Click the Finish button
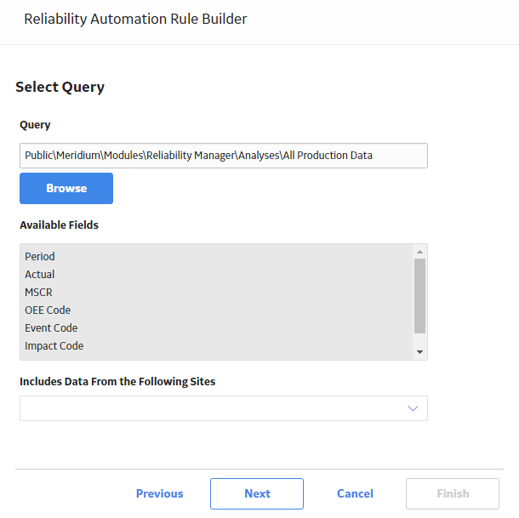The height and width of the screenshot is (518, 519). 453,493
